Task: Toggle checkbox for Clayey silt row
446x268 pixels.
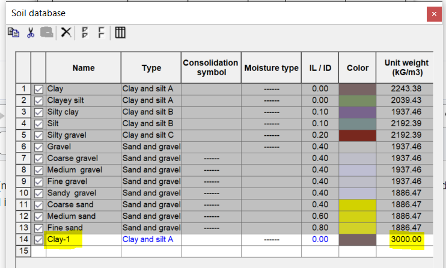Action: point(38,101)
